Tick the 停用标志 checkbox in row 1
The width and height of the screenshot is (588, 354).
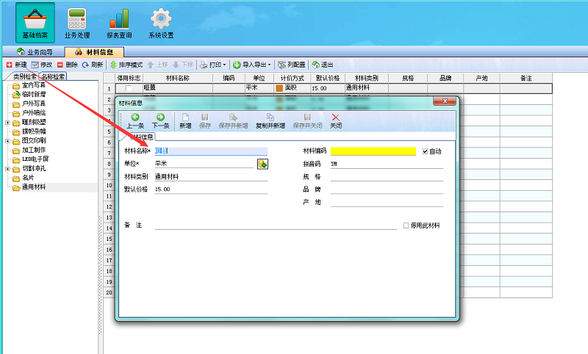[x=130, y=88]
